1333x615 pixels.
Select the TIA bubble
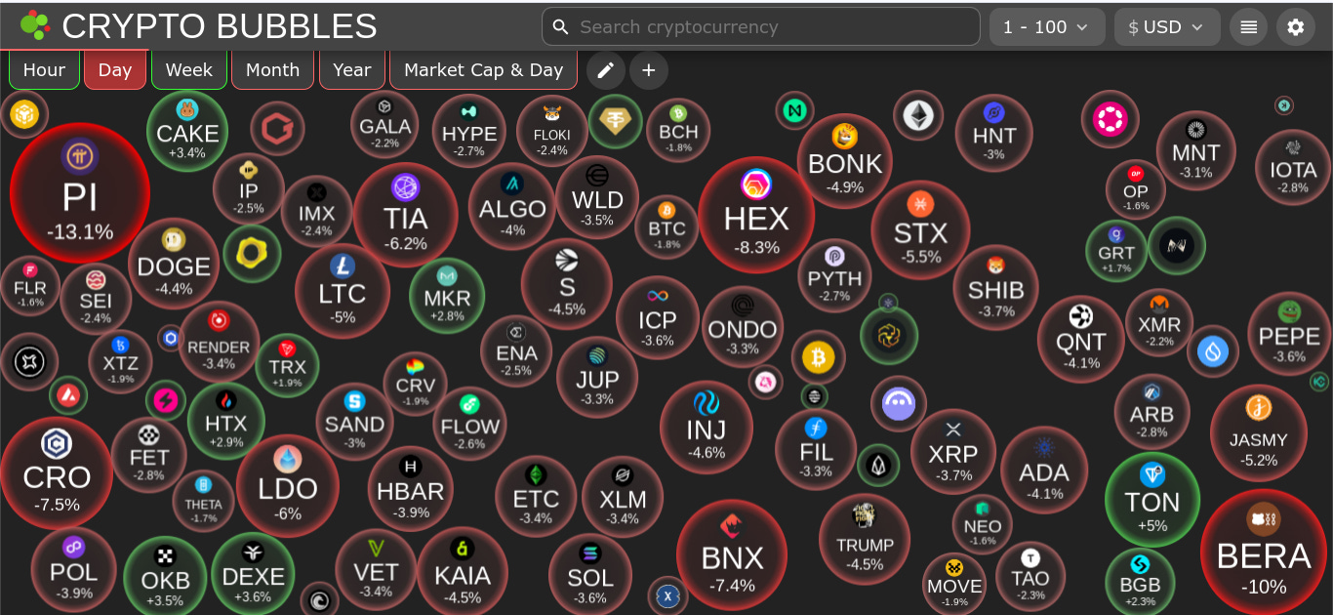tap(405, 215)
